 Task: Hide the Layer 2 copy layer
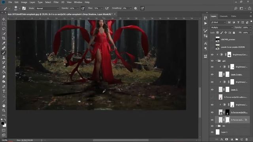[x=212, y=75]
